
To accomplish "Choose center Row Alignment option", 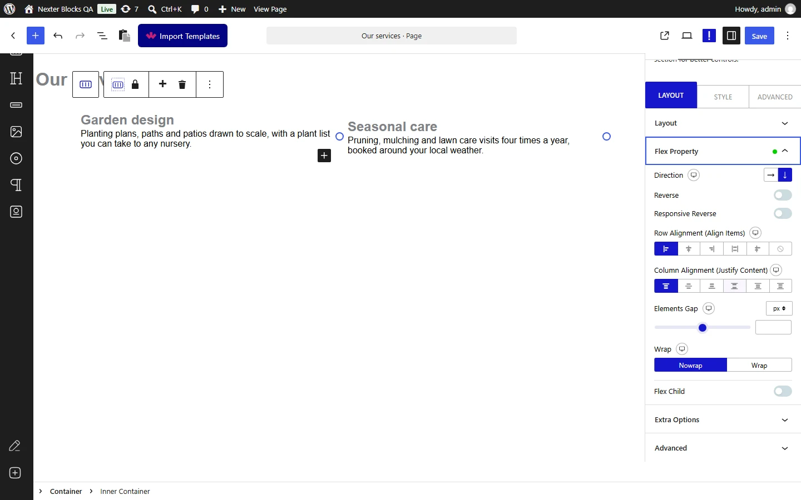I will (689, 249).
